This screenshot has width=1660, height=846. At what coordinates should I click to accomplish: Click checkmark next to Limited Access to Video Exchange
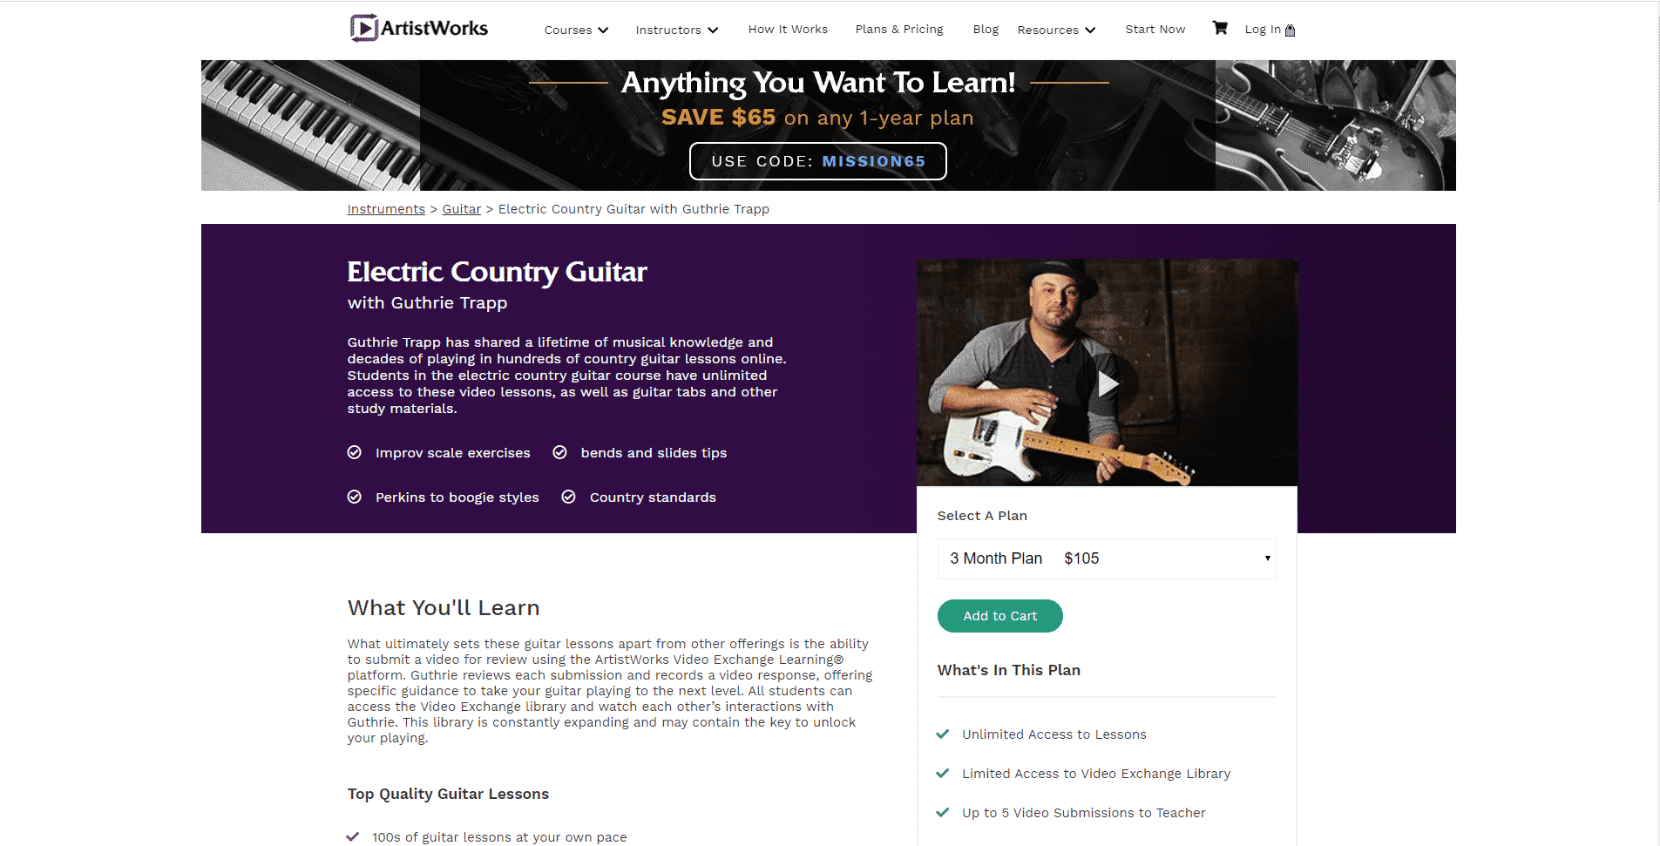point(942,773)
